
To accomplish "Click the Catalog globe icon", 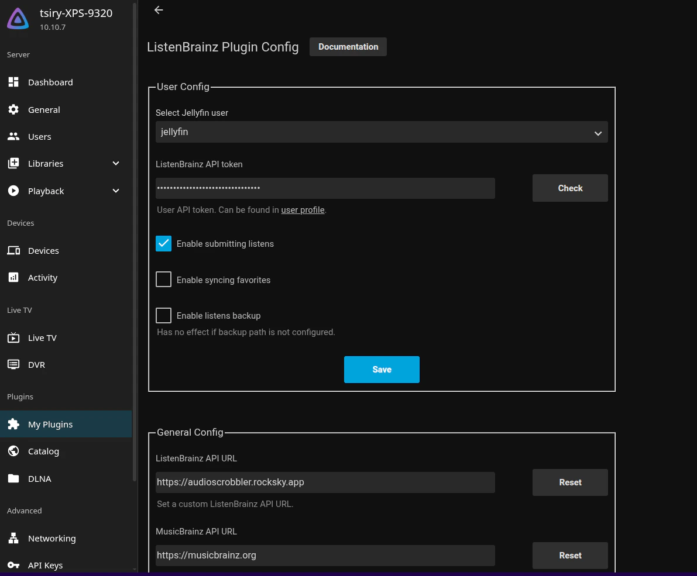I will (x=13, y=451).
